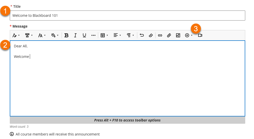Image resolution: width=254 pixels, height=139 pixels.
Task: Click the Title field label
Action: coord(17,7)
